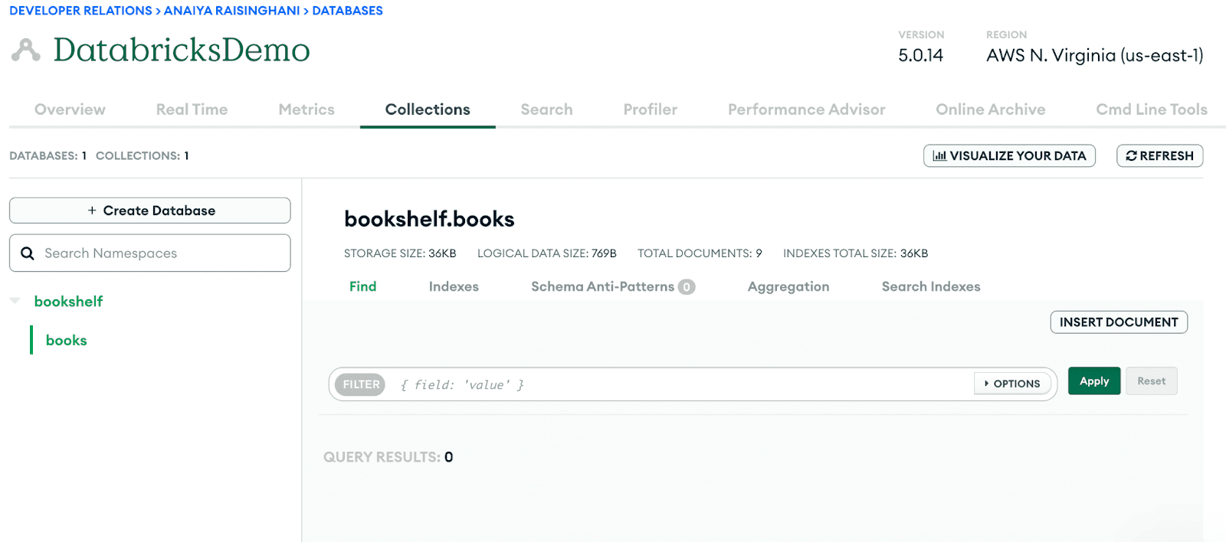
Task: Open VISUALIZE YOUR DATA
Action: pos(1009,155)
